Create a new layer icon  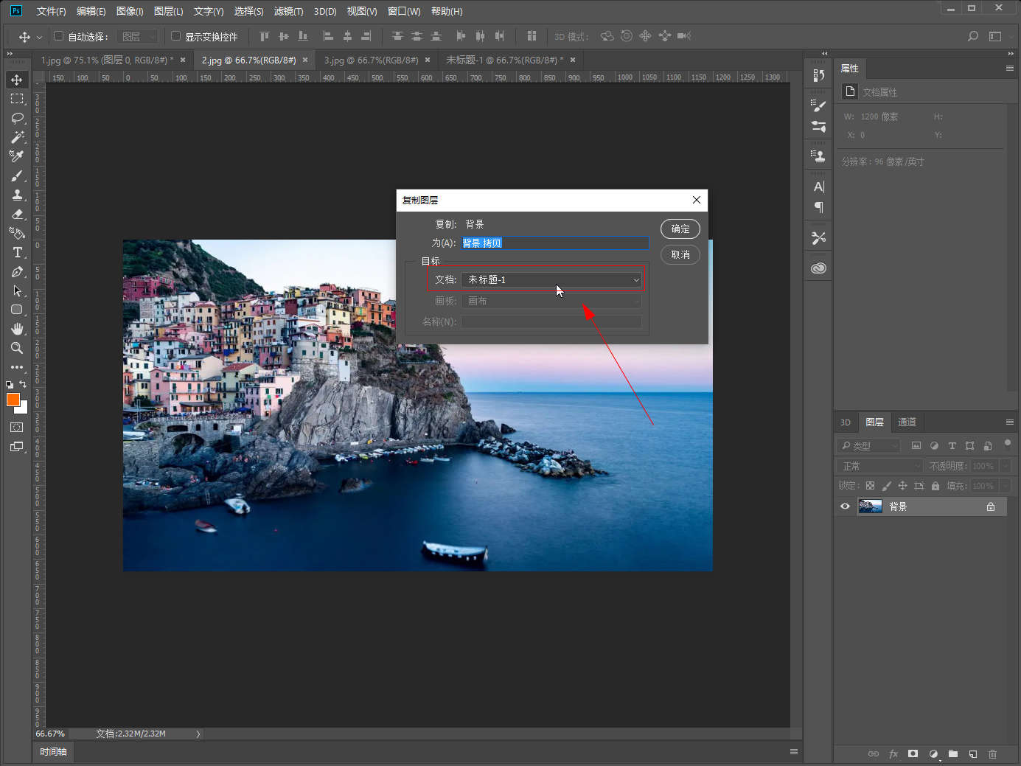tap(972, 753)
